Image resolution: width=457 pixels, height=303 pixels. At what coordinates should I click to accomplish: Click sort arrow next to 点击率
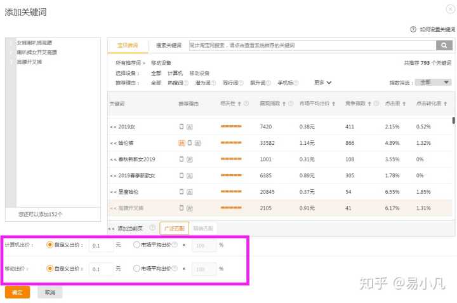coord(404,104)
